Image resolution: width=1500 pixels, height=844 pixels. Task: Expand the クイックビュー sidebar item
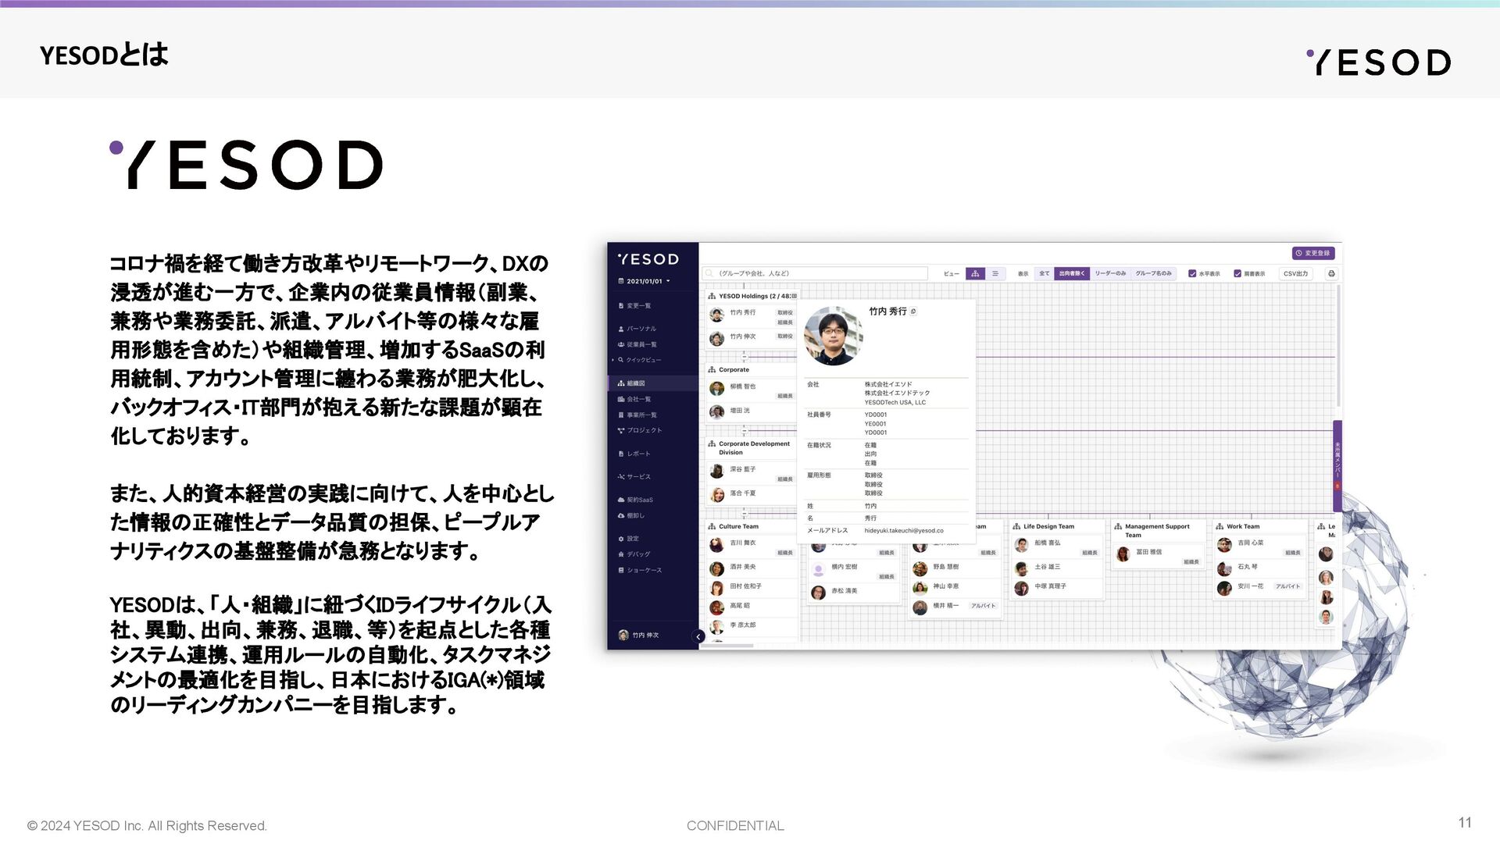(x=639, y=360)
